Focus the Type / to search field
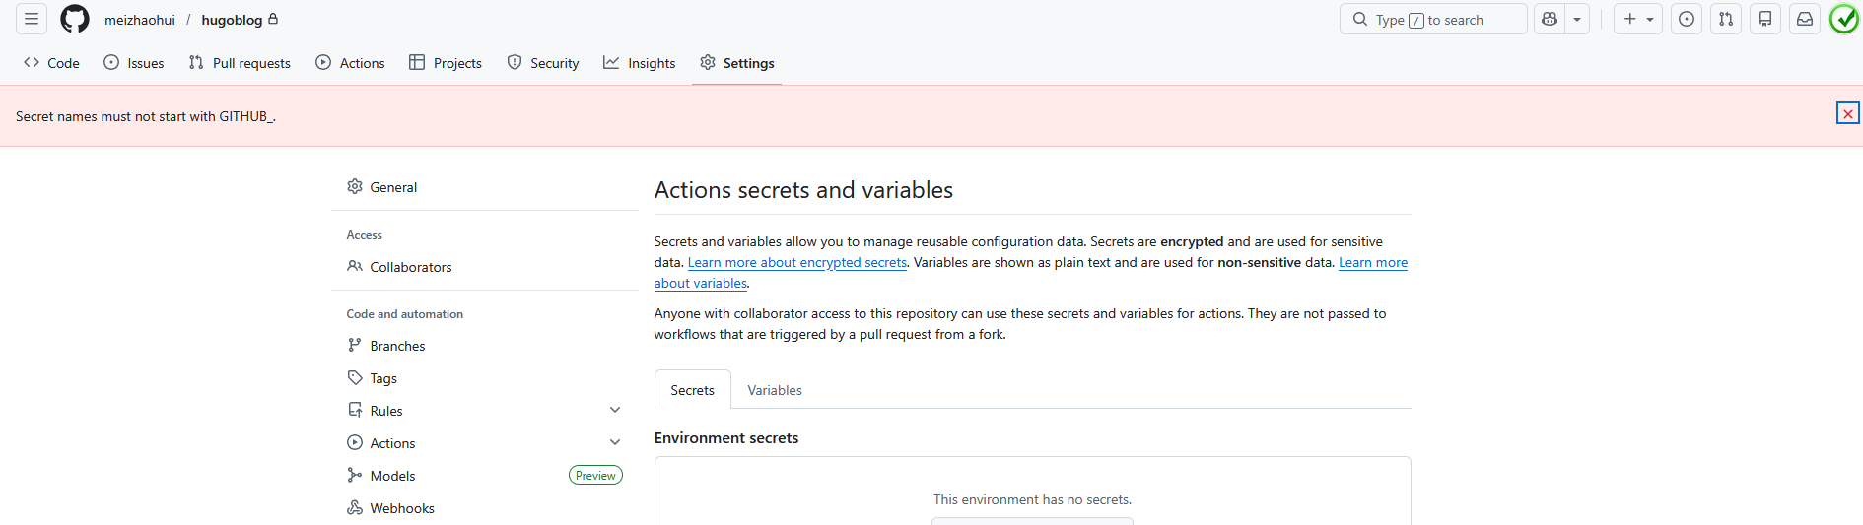This screenshot has height=525, width=1863. click(1432, 19)
